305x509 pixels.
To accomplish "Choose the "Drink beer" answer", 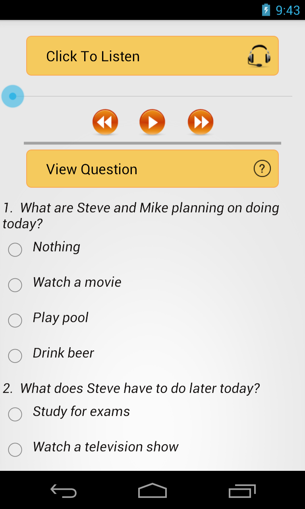I will point(15,356).
